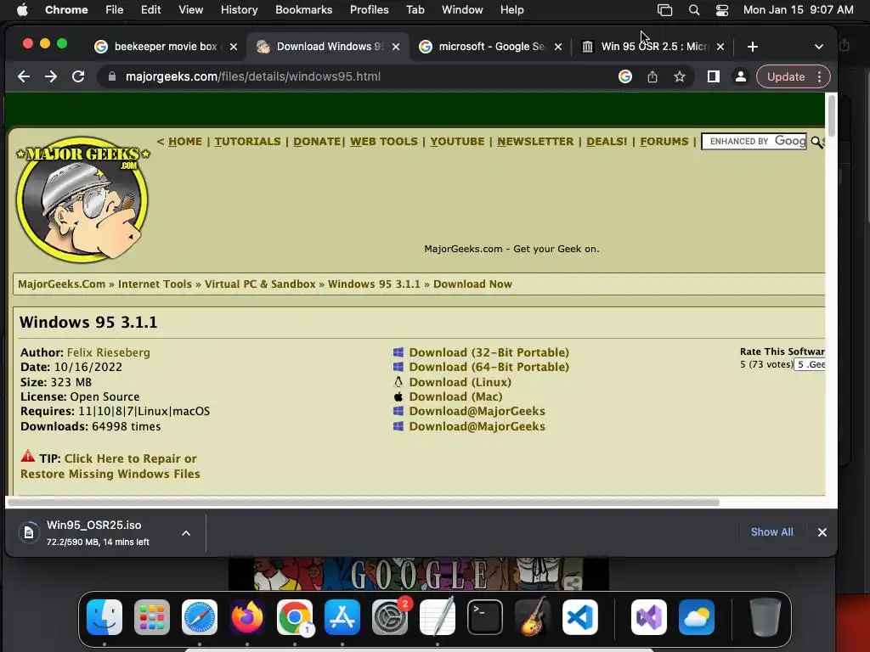Toggle the Chrome side panel

coord(714,76)
